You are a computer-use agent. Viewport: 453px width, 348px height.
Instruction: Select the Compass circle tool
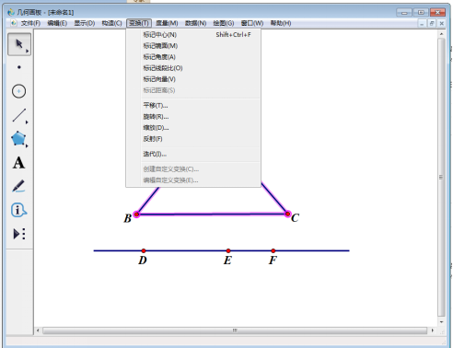[x=18, y=91]
